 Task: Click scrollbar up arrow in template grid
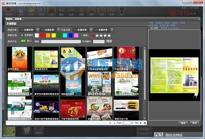click(145, 48)
